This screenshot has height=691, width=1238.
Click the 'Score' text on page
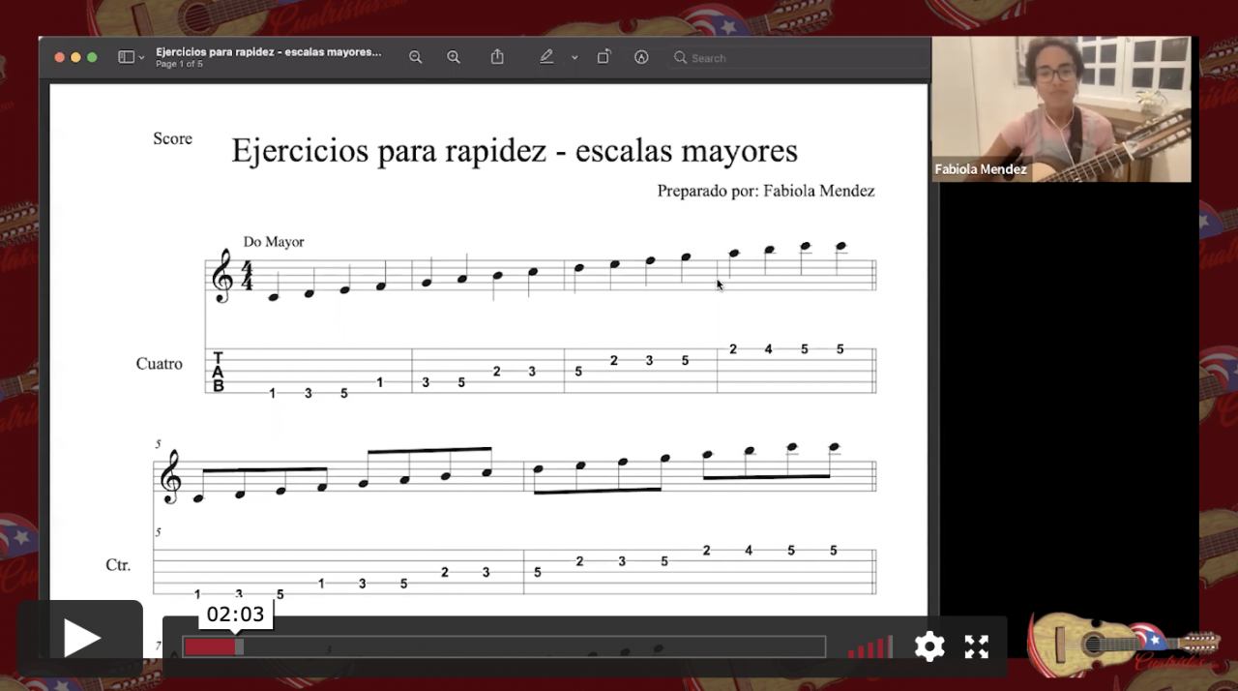click(x=172, y=138)
